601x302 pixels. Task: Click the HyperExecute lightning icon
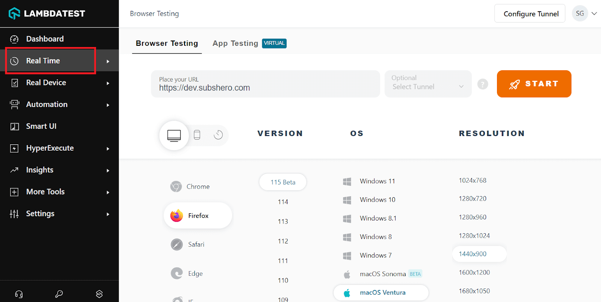tap(14, 148)
